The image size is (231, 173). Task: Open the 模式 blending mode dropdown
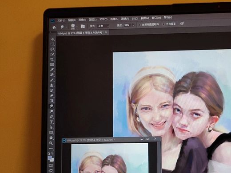(x=104, y=26)
